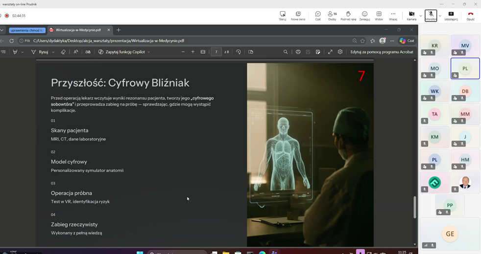Turn on the Kamera

tap(411, 15)
